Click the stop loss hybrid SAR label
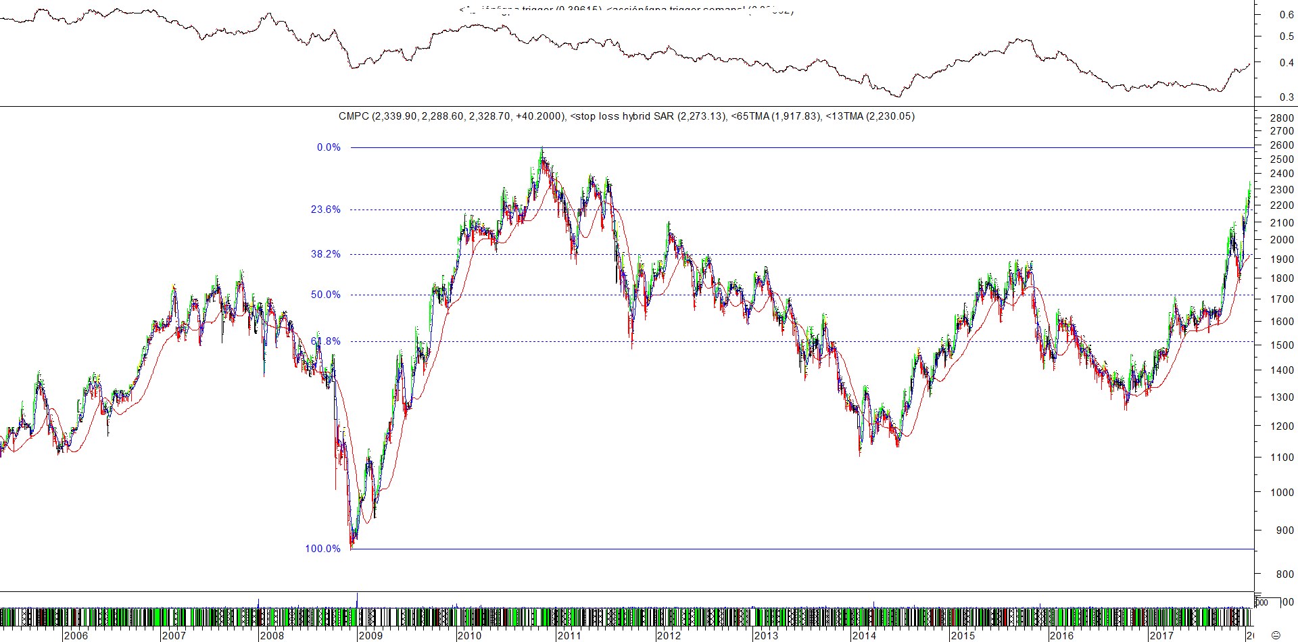Image resolution: width=1298 pixels, height=642 pixels. (649, 116)
